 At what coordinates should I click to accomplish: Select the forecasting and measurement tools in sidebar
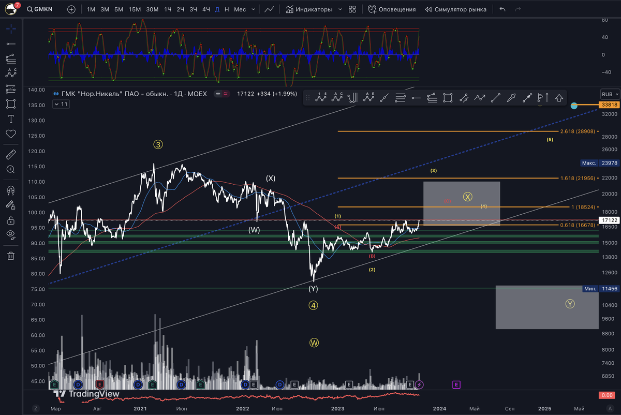(11, 88)
